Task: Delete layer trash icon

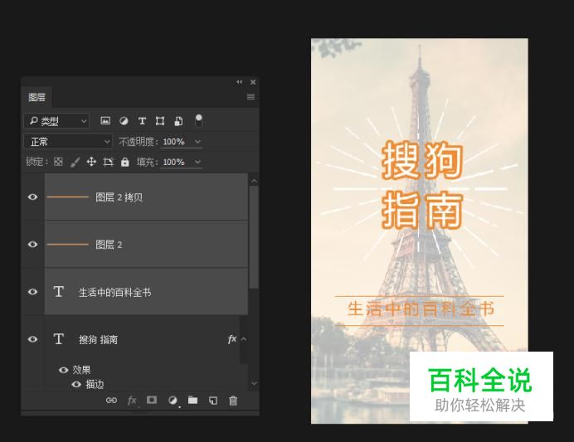Action: click(x=233, y=401)
